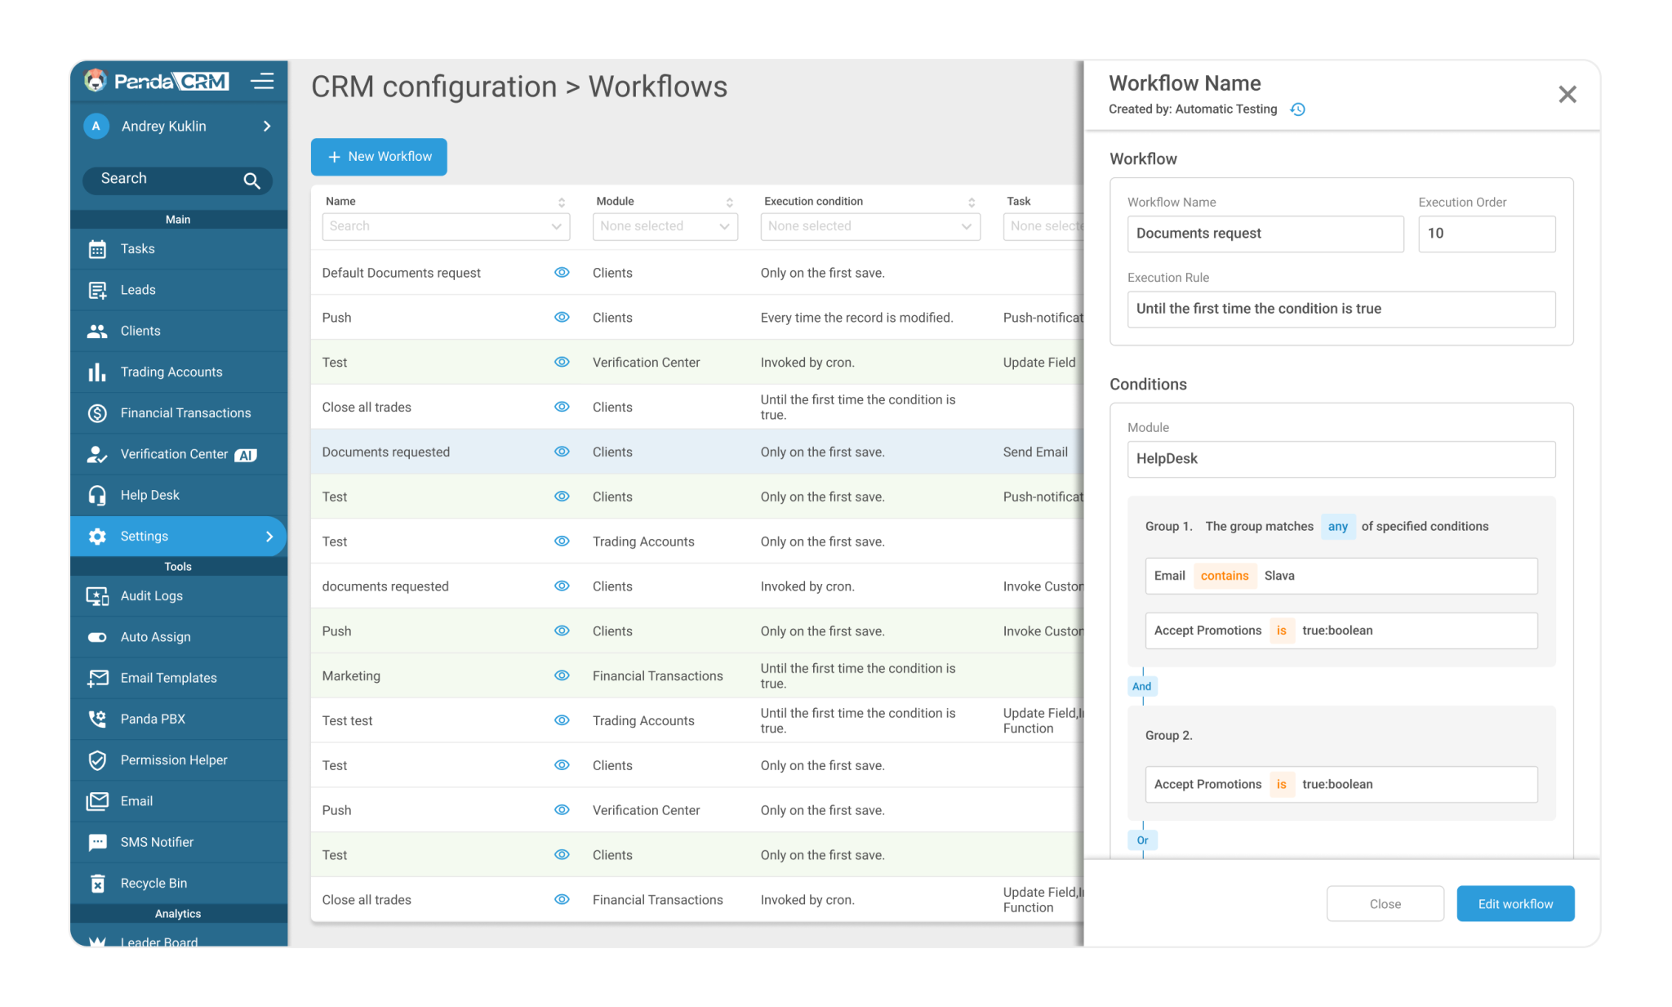Open the Module filter dropdown
This screenshot has width=1672, height=1007.
tap(665, 226)
